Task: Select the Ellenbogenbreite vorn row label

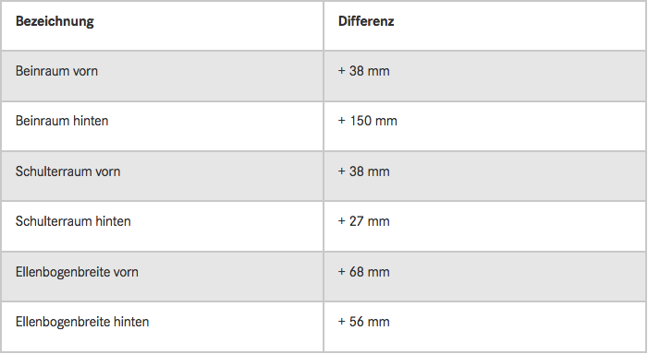Action: pos(77,272)
